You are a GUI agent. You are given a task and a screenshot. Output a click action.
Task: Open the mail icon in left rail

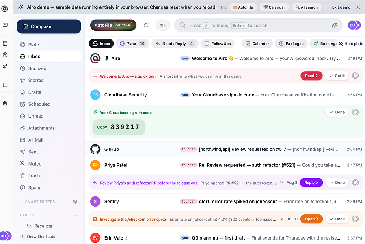click(x=5, y=25)
